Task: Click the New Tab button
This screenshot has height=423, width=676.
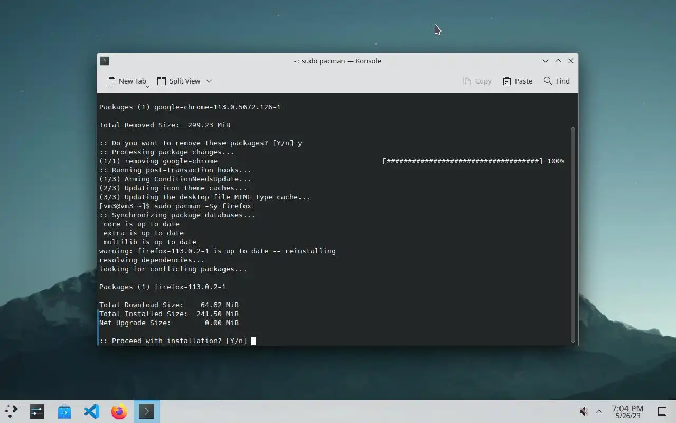Action: click(126, 81)
